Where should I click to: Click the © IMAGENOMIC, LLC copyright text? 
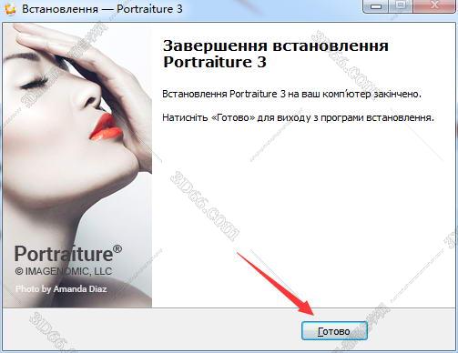pos(64,271)
